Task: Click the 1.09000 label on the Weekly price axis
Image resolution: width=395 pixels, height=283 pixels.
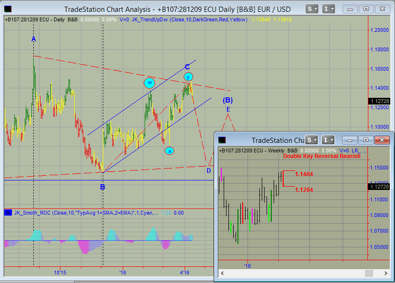Action: [x=379, y=215]
